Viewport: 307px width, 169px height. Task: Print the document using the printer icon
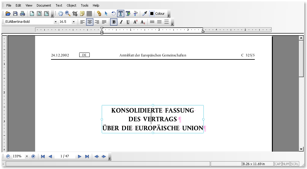click(23, 14)
